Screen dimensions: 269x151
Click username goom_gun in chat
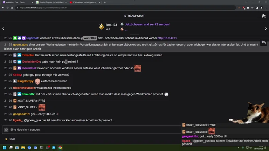click(x=20, y=45)
